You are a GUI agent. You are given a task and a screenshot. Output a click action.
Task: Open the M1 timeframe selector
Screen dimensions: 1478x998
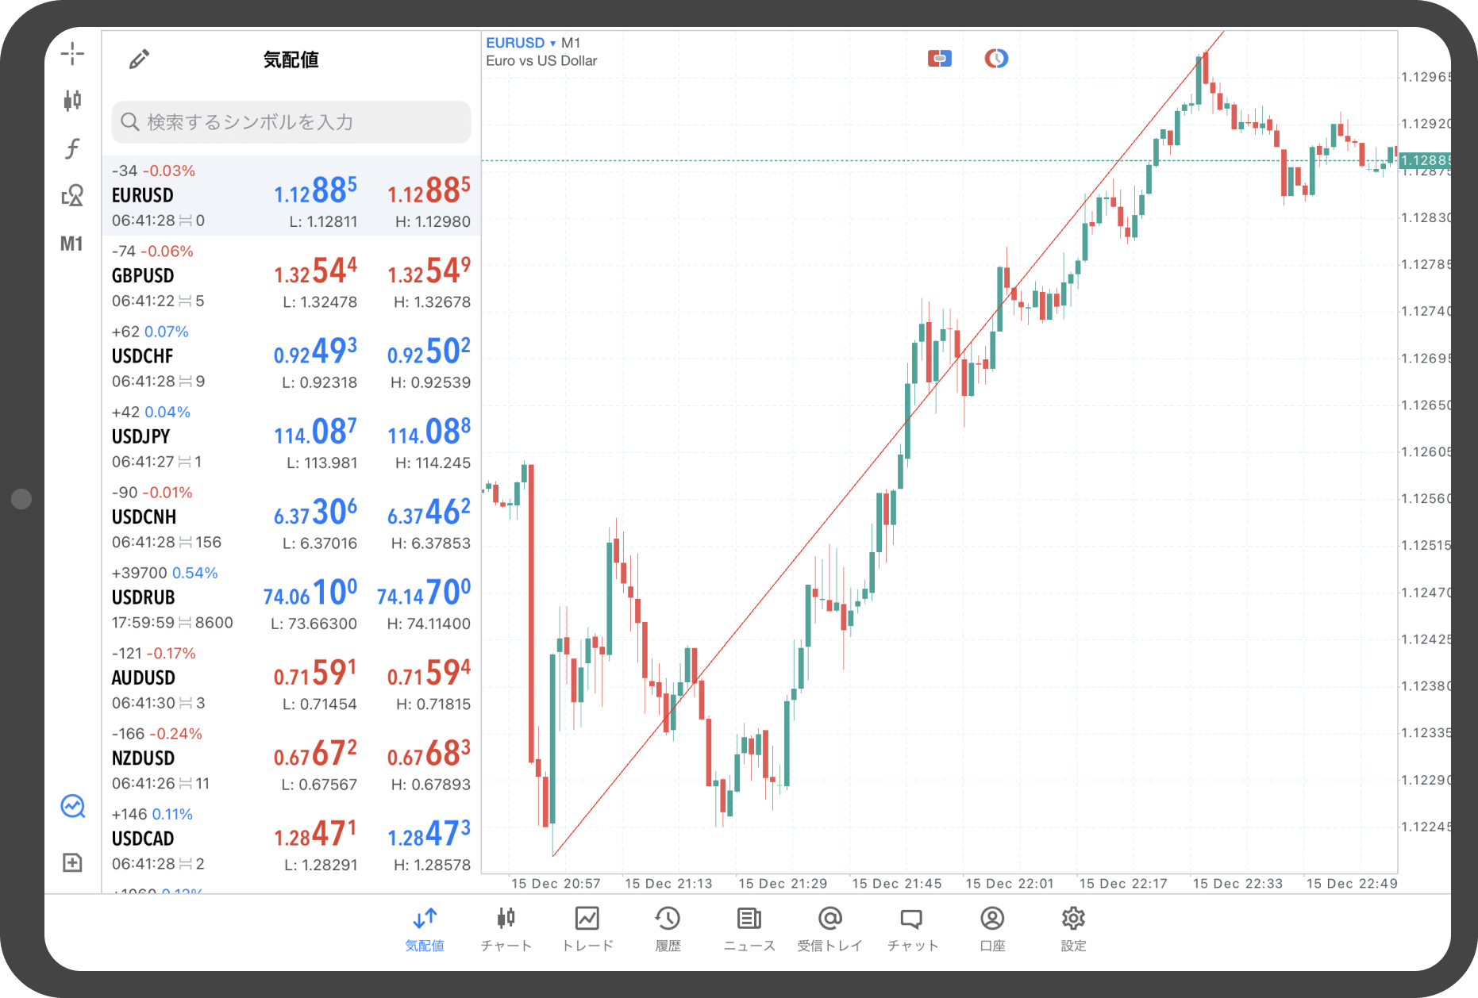coord(71,244)
